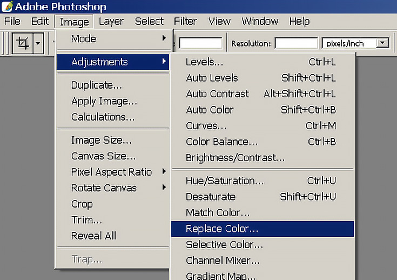Open the Select menu
This screenshot has width=397, height=280.
point(149,21)
